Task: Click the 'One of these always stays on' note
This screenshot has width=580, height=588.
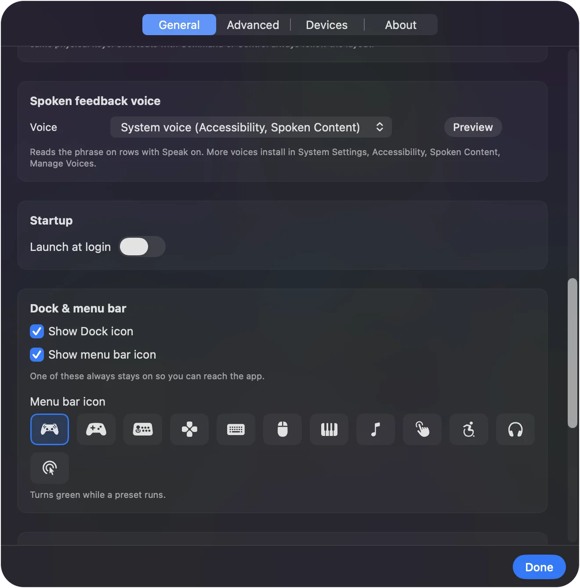Action: click(x=147, y=376)
